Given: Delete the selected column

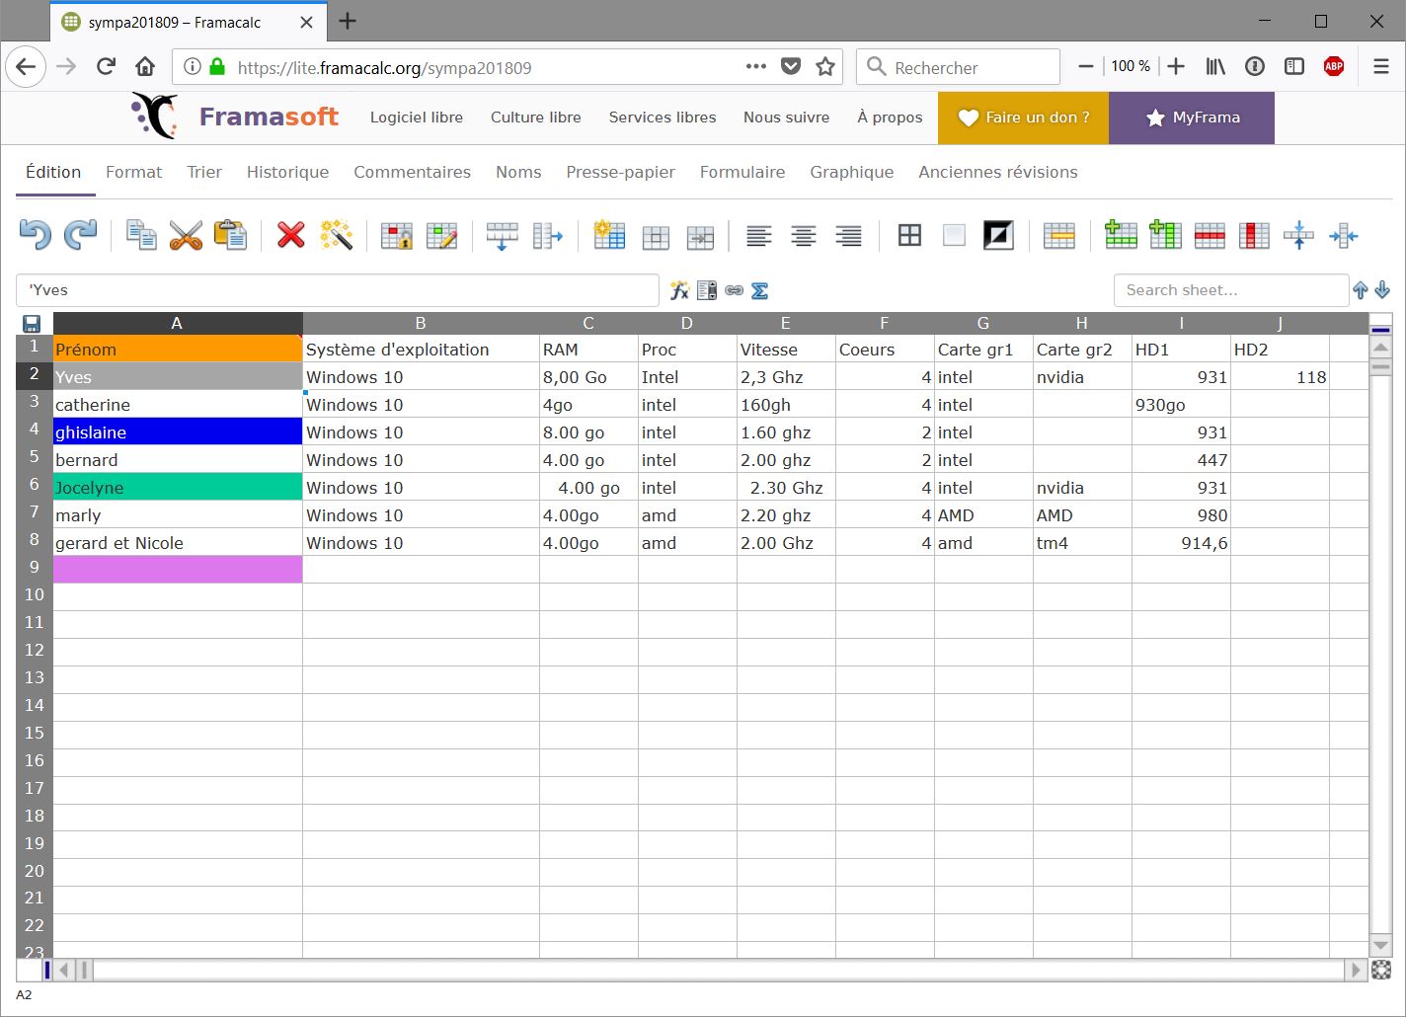Looking at the screenshot, I should [x=1254, y=235].
